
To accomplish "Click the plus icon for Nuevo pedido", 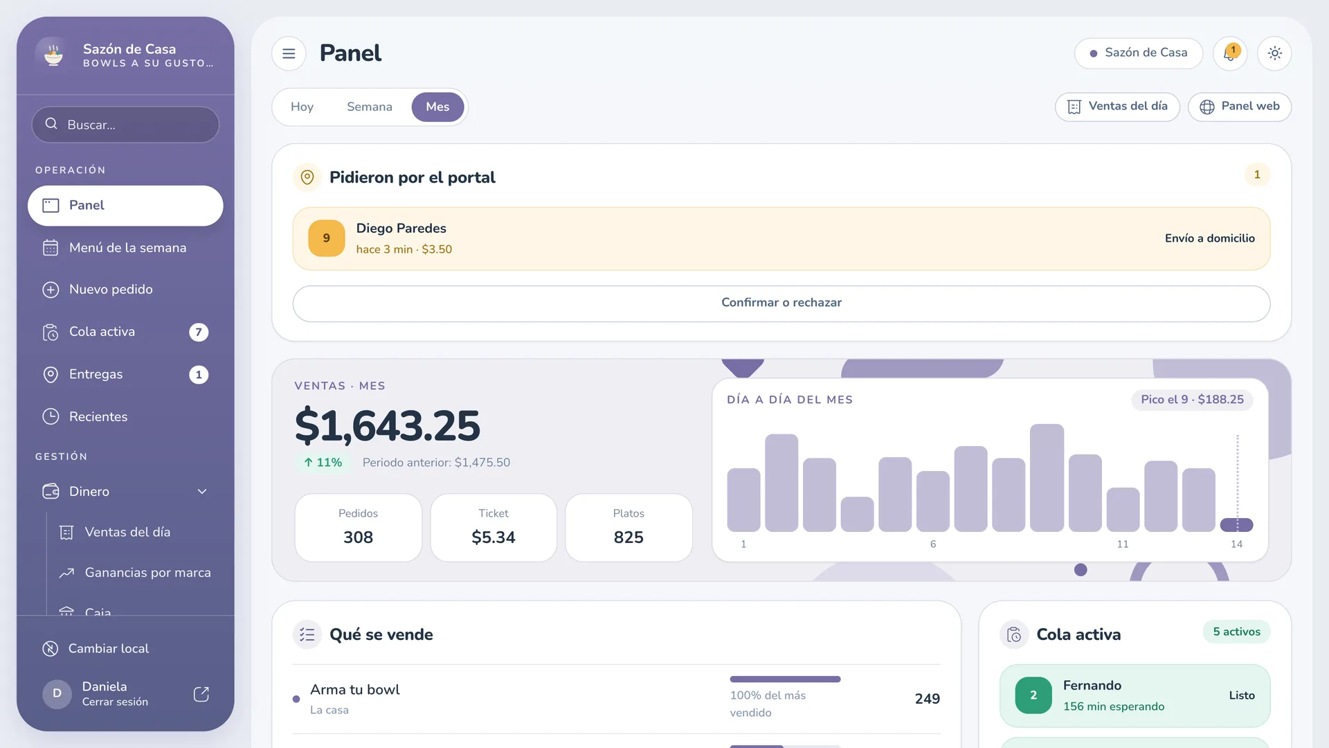I will pyautogui.click(x=51, y=290).
